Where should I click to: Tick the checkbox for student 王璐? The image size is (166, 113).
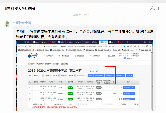coord(30,88)
